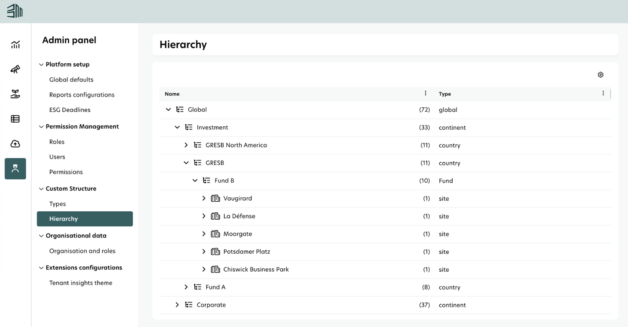Expand the Fund A node
The width and height of the screenshot is (628, 327).
[186, 287]
